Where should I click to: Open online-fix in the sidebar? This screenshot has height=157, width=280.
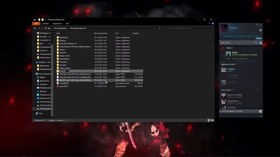(x=44, y=51)
